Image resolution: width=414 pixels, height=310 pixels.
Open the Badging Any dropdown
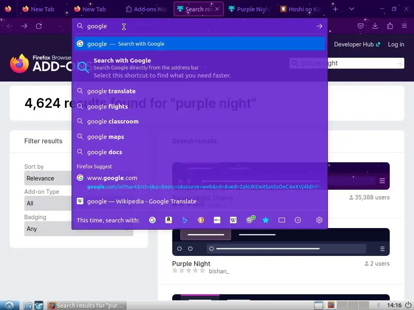(79, 229)
